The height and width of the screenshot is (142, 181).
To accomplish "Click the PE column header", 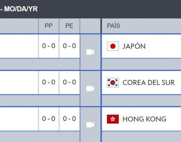I will (x=69, y=26).
